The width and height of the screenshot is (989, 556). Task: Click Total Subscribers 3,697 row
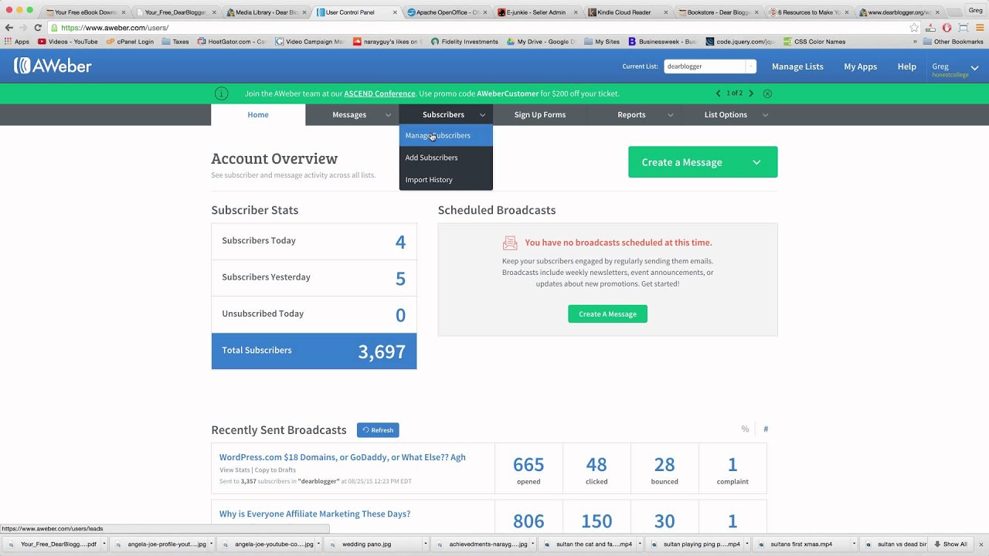tap(314, 351)
